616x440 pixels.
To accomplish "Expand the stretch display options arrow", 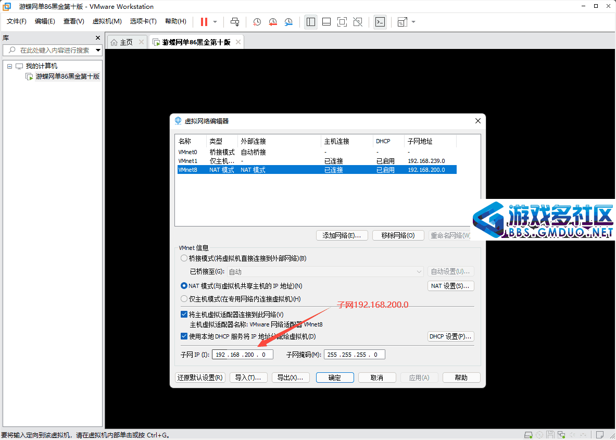I will pos(413,21).
